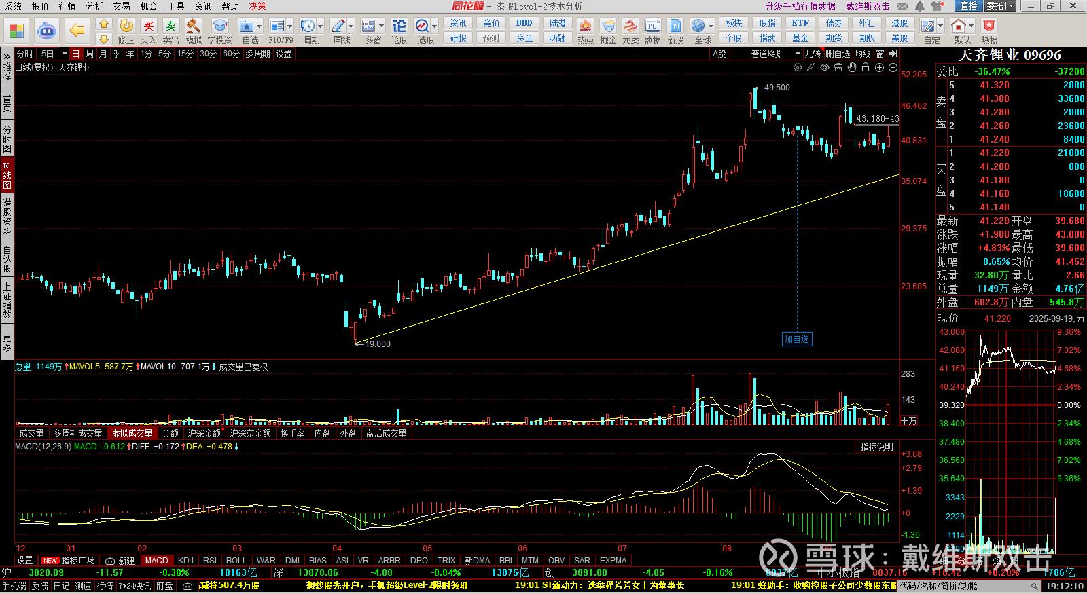Click the 买入 (buy) toolbar icon

(148, 31)
